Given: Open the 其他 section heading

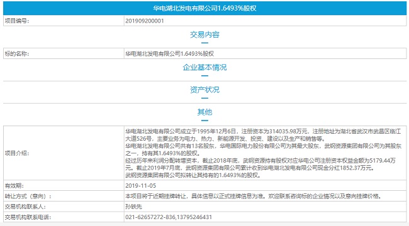Looking at the screenshot, I should pyautogui.click(x=204, y=112).
